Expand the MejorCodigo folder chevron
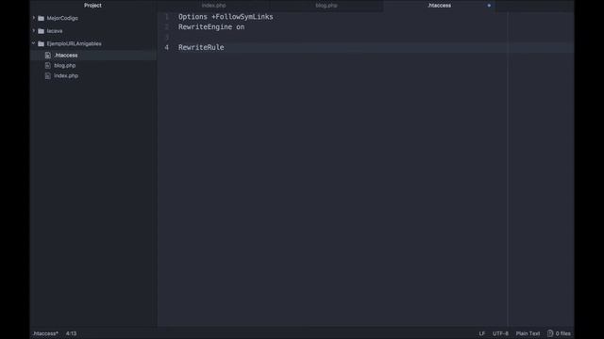Viewport: 604px width, 339px height. pyautogui.click(x=34, y=18)
